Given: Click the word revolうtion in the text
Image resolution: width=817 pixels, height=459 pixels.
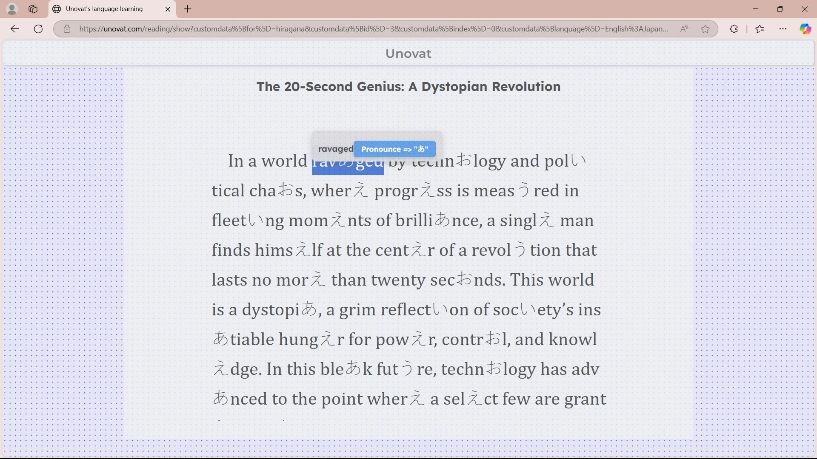Looking at the screenshot, I should coord(517,250).
